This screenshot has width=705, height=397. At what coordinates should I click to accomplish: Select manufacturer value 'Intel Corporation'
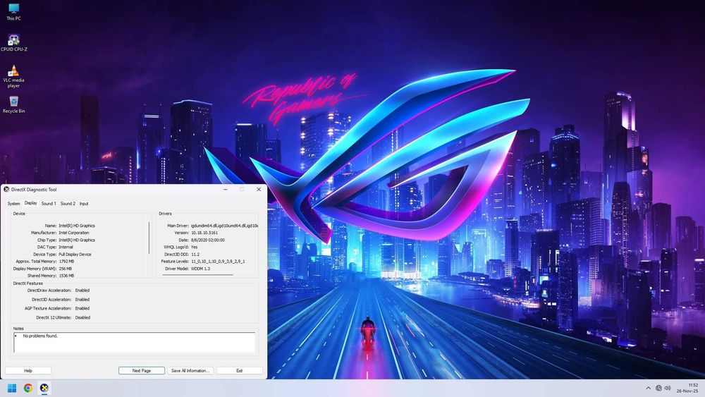[74, 233]
